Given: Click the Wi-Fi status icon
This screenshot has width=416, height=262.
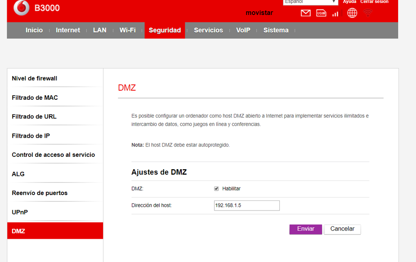Looking at the screenshot, I should [367, 13].
